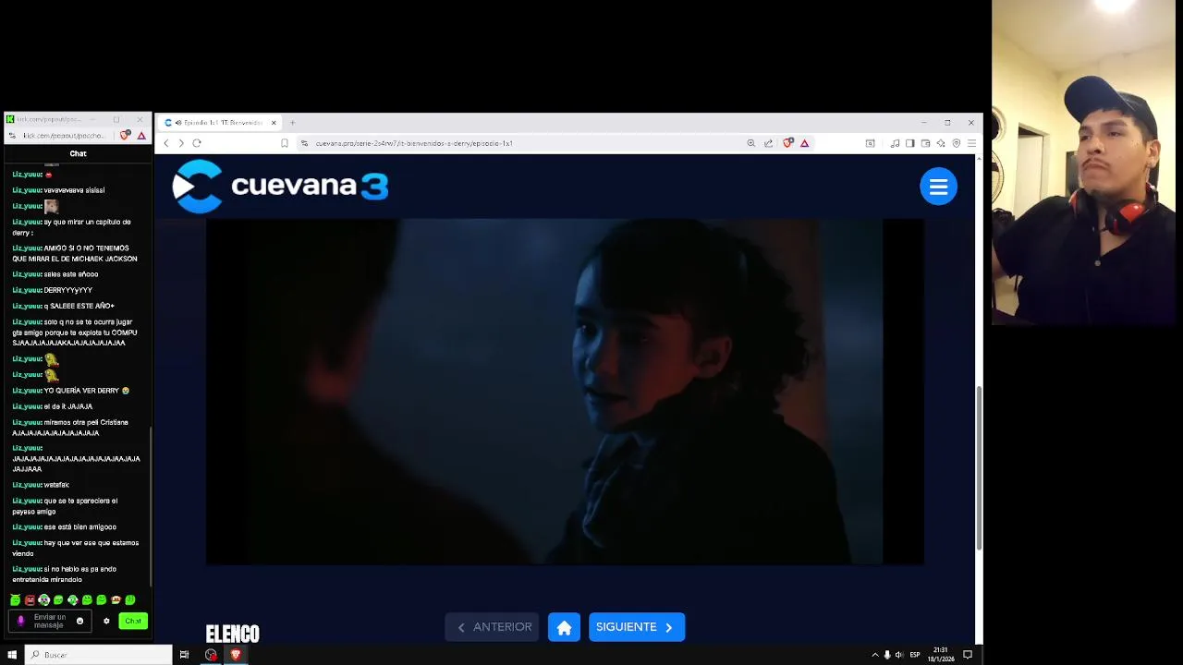Open site settings icon beside cuevana.pro URL
This screenshot has height=665, width=1183.
click(304, 143)
